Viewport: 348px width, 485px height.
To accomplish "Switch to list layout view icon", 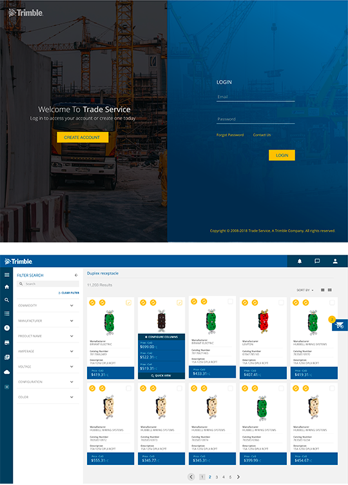I will click(323, 290).
